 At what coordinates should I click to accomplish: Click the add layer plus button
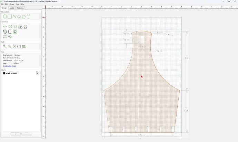(16, 134)
